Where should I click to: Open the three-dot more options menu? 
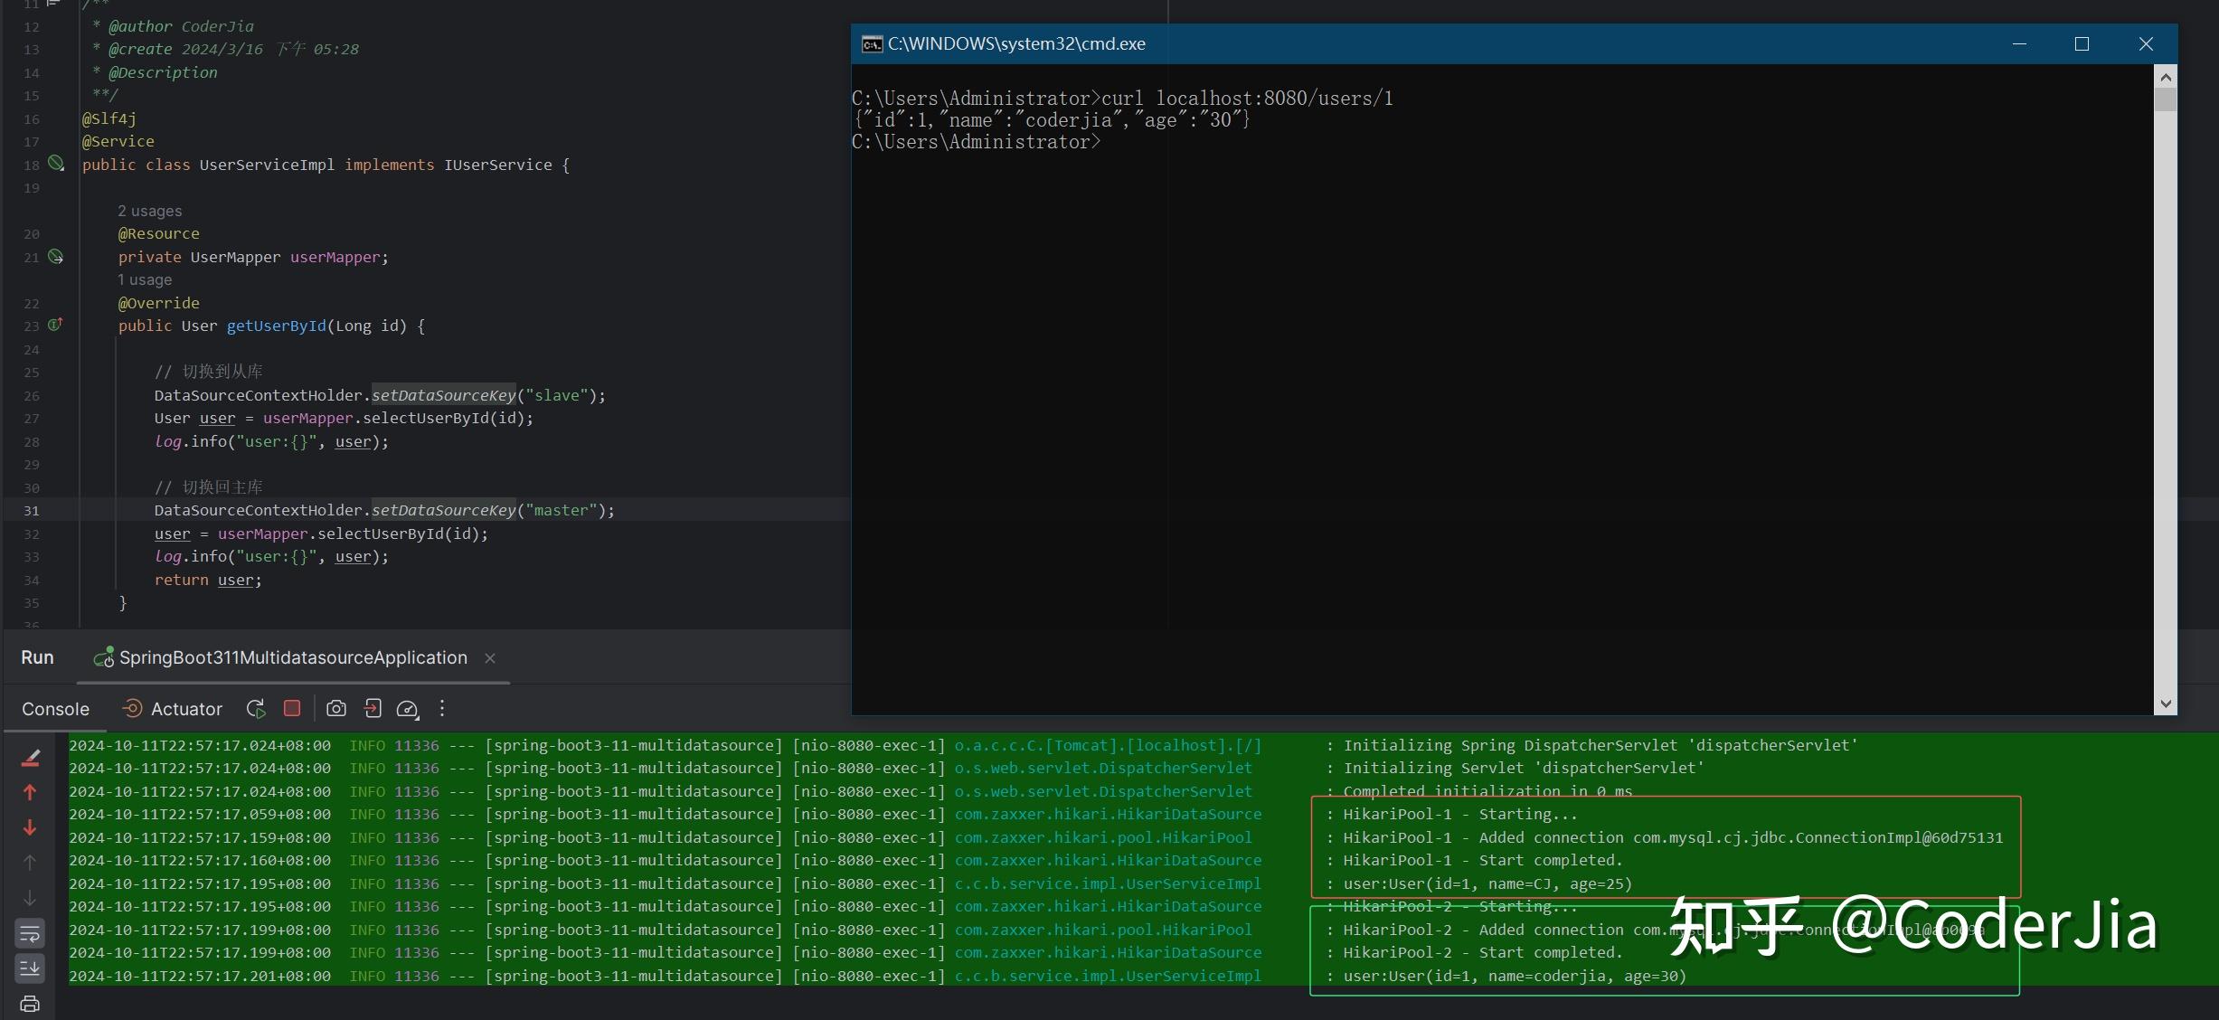pyautogui.click(x=441, y=709)
